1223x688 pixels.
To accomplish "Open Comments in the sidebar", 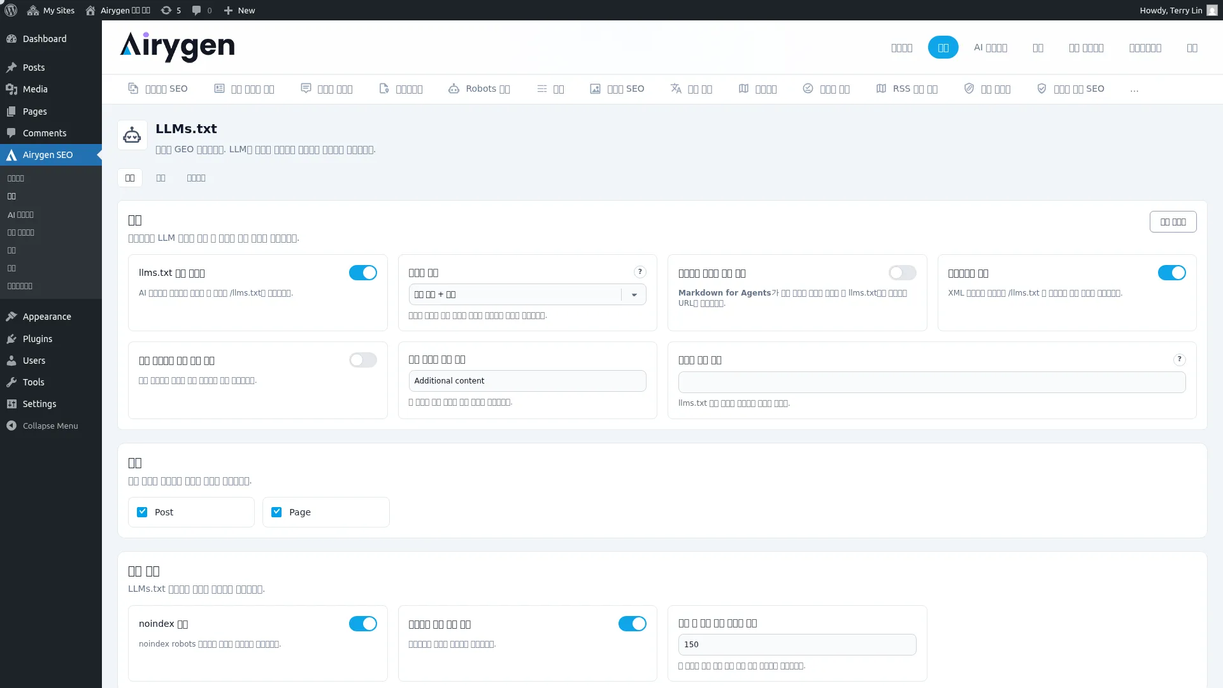I will (51, 133).
